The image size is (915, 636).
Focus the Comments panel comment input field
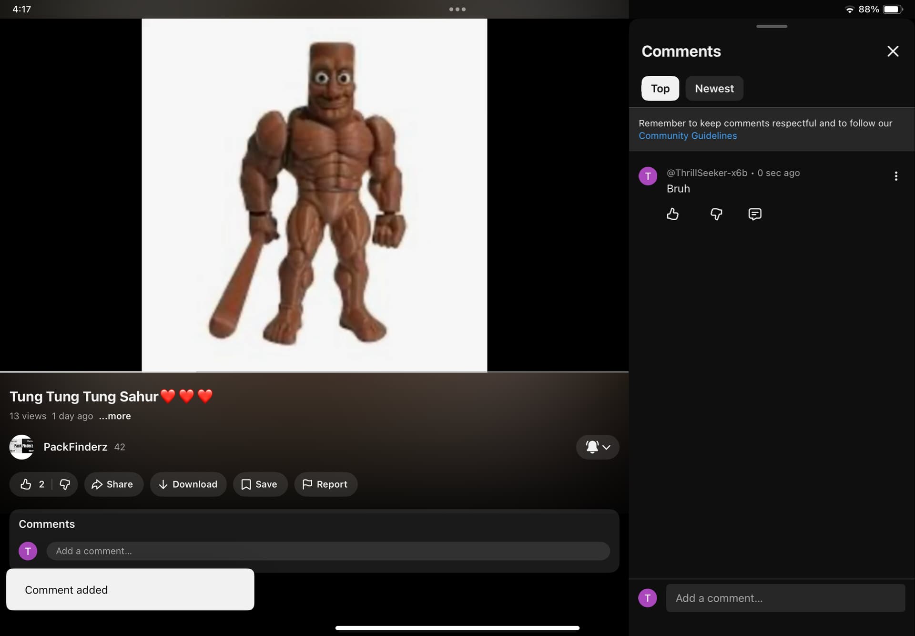click(785, 598)
